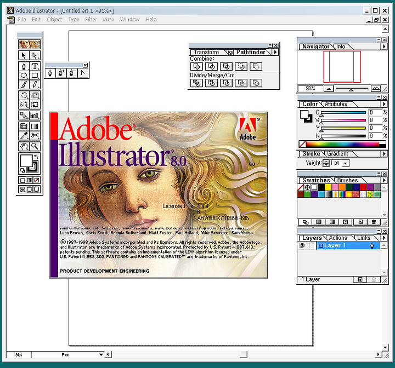Click the stroke Weight stepper arrows

point(326,163)
